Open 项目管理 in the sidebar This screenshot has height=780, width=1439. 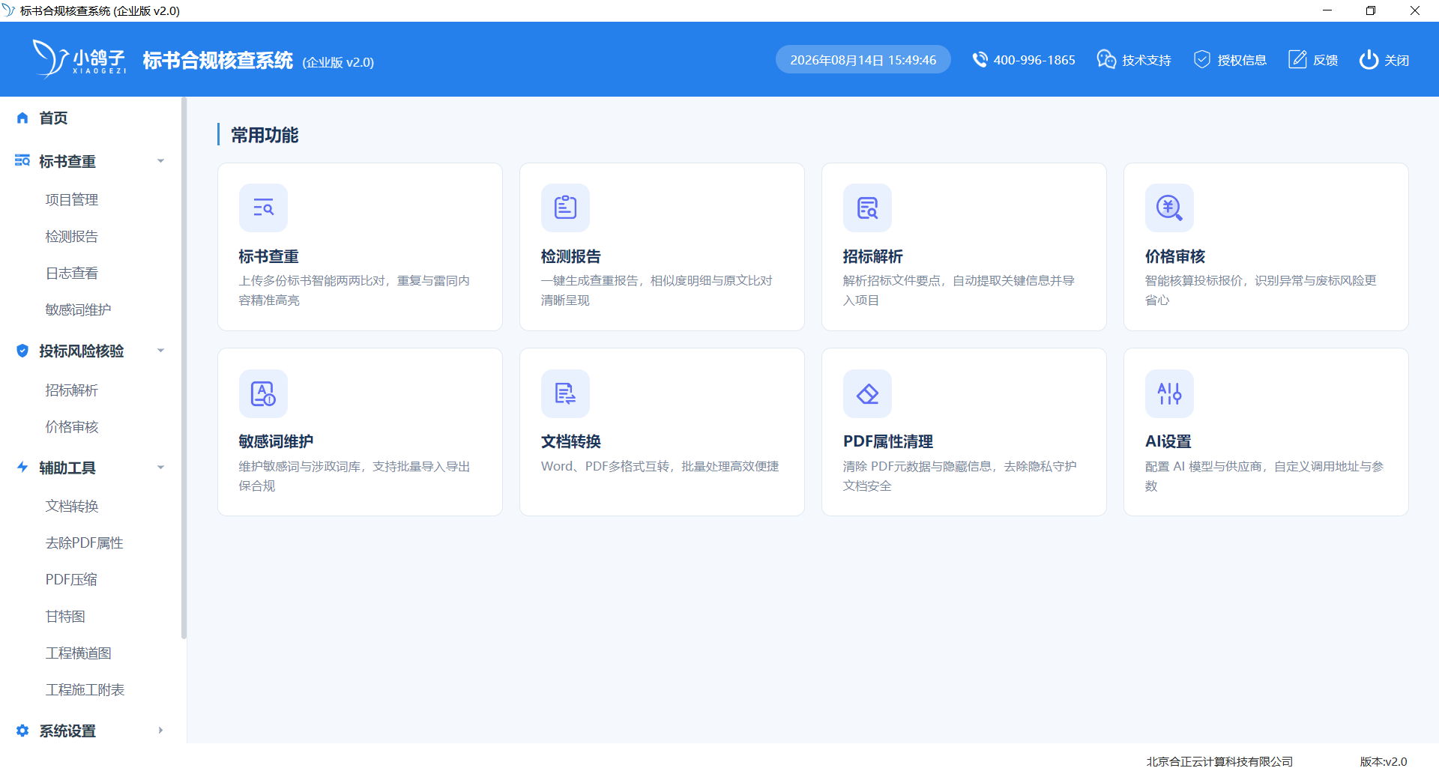72,199
